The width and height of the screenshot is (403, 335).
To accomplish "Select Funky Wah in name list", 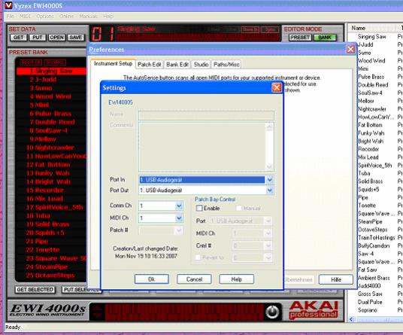I will click(x=371, y=133).
